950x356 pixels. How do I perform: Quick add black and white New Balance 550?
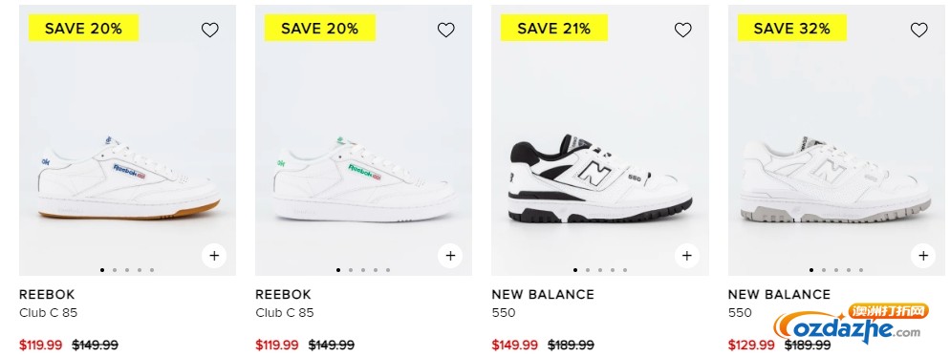pyautogui.click(x=686, y=256)
